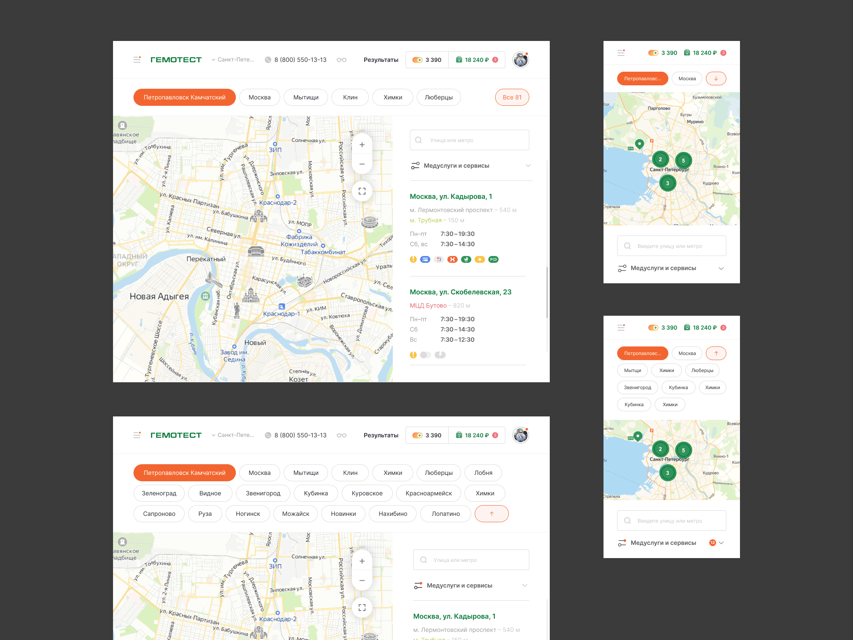Collapse city list arrow beside Лопатино
The height and width of the screenshot is (640, 853).
491,514
